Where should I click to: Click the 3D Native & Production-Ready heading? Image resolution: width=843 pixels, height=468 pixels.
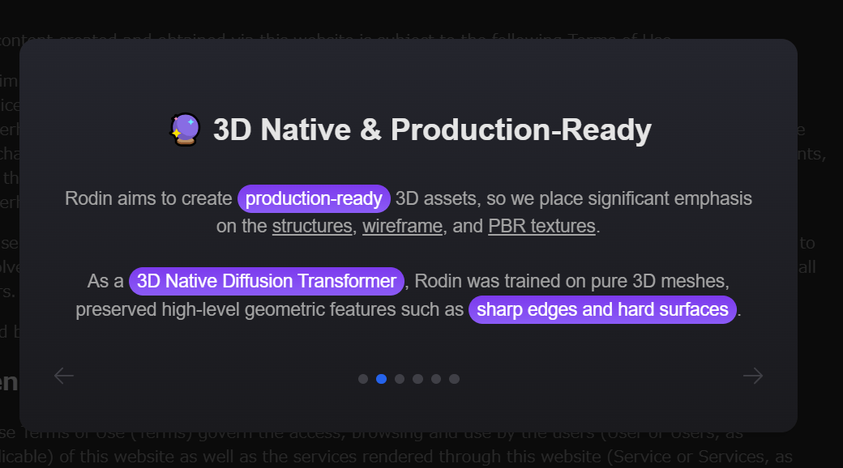(x=432, y=130)
